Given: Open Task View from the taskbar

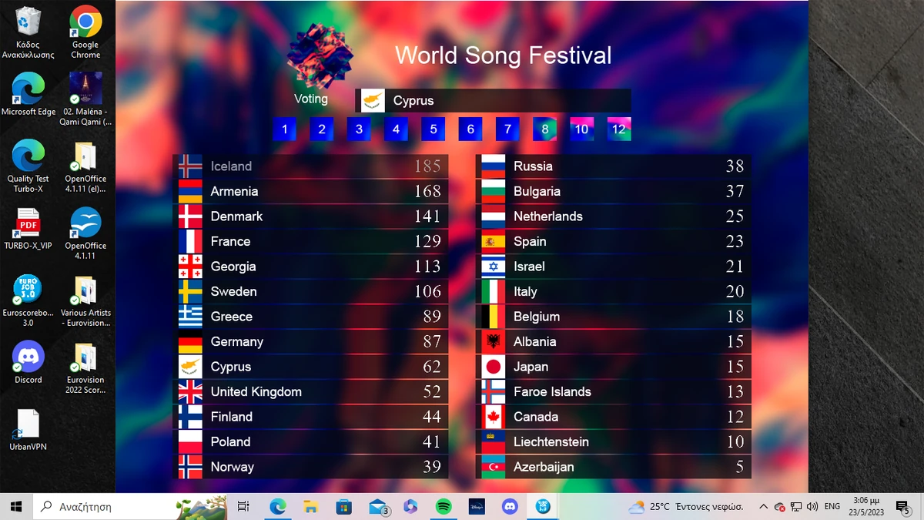Looking at the screenshot, I should (243, 507).
